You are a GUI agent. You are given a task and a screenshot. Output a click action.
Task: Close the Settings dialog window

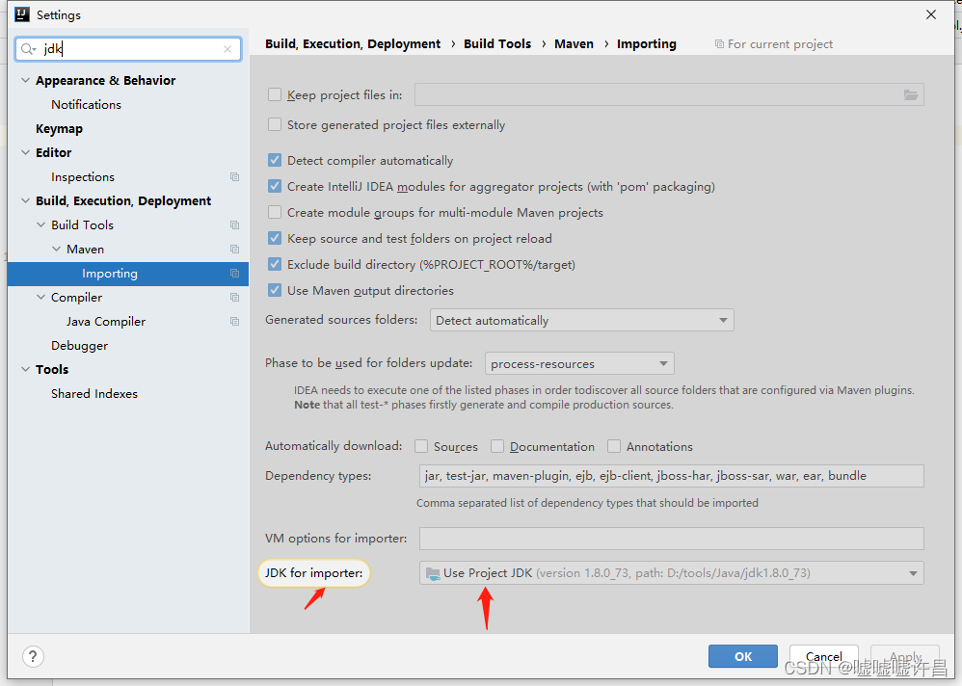pos(931,14)
